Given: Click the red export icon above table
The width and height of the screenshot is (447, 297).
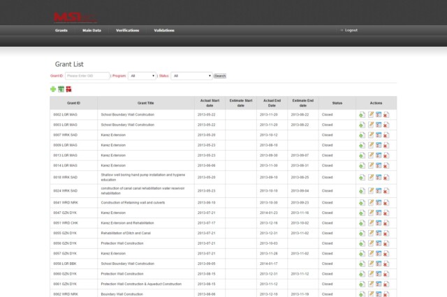Looking at the screenshot, I should (x=68, y=89).
